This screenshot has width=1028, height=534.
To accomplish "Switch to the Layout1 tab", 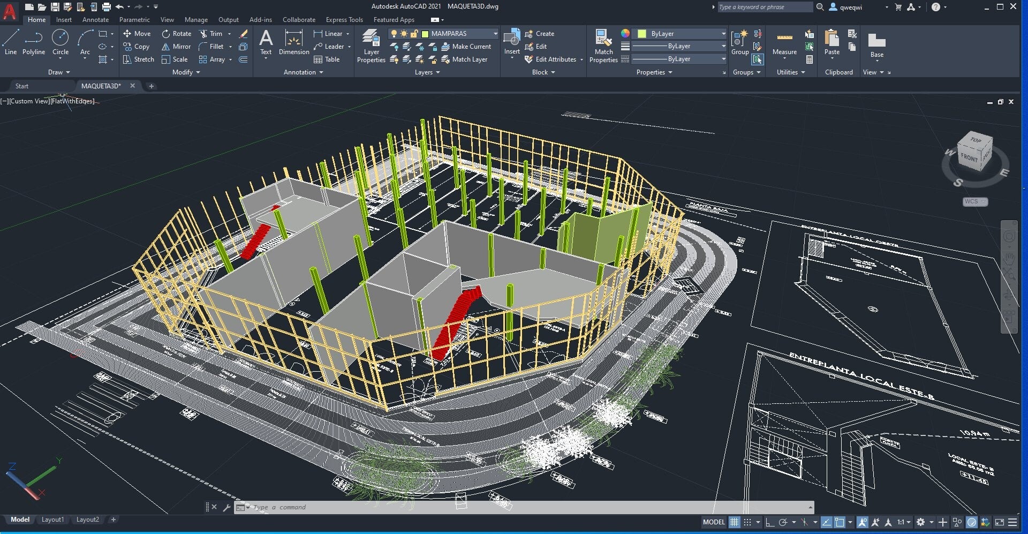I will coord(52,520).
